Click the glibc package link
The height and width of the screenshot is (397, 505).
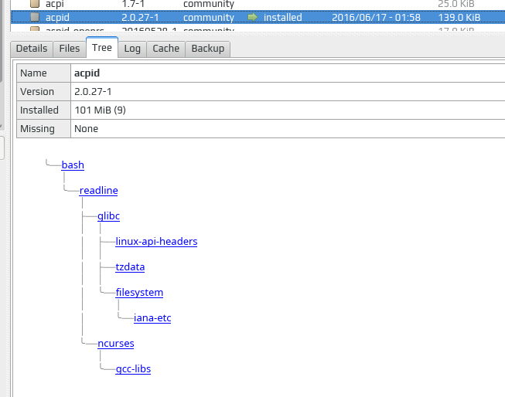(x=108, y=215)
